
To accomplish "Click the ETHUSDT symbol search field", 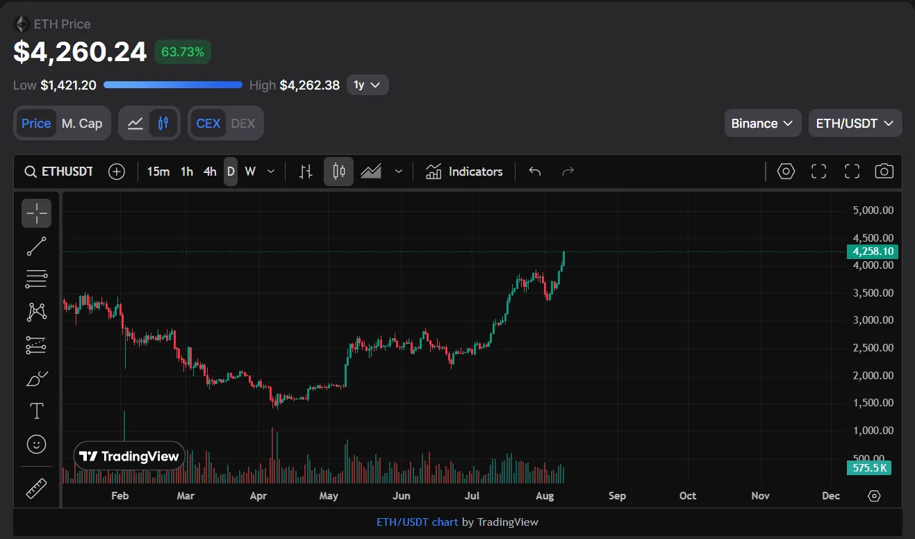I will click(x=60, y=172).
